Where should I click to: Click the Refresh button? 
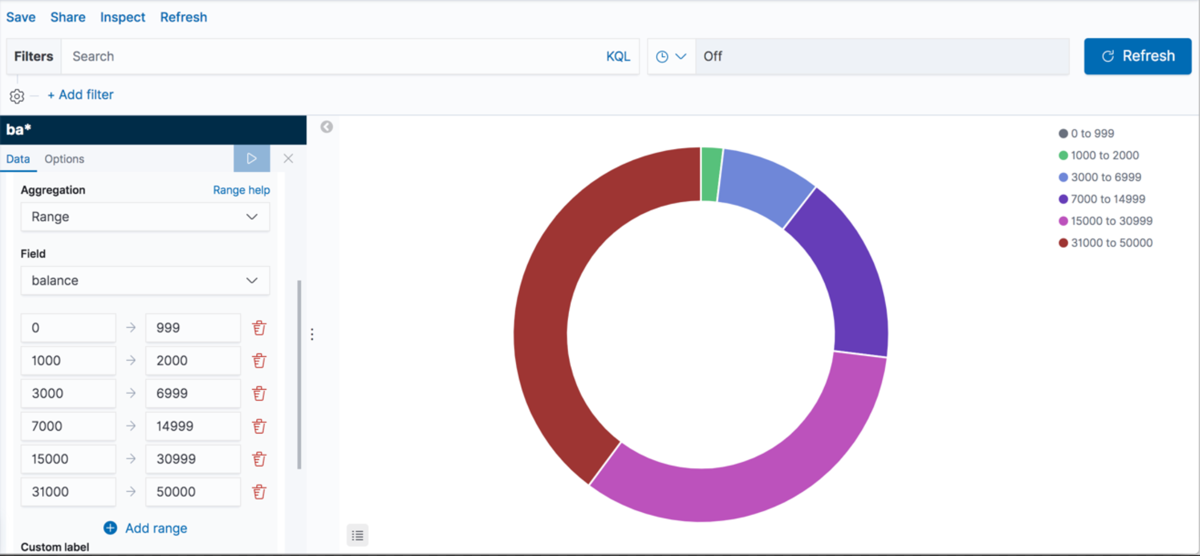[1137, 56]
